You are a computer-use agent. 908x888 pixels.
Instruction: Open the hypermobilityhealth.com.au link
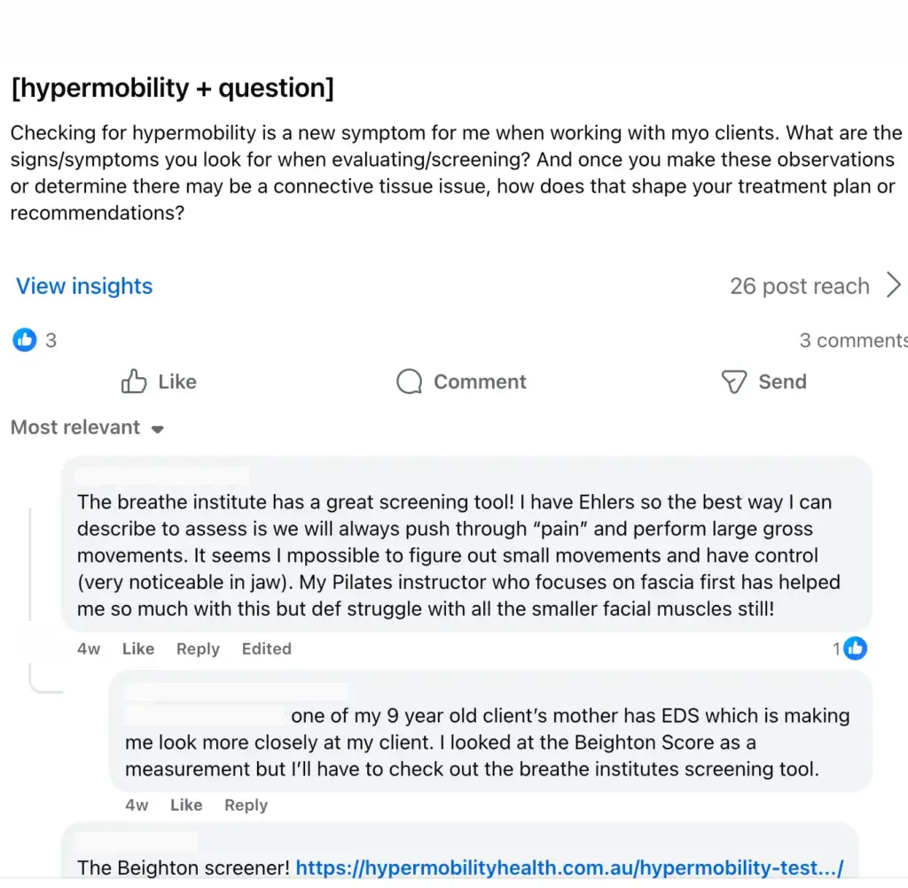tap(570, 868)
